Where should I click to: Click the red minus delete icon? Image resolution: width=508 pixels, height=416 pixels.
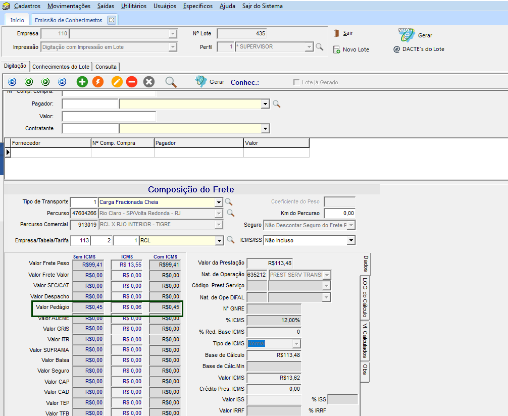(x=132, y=82)
